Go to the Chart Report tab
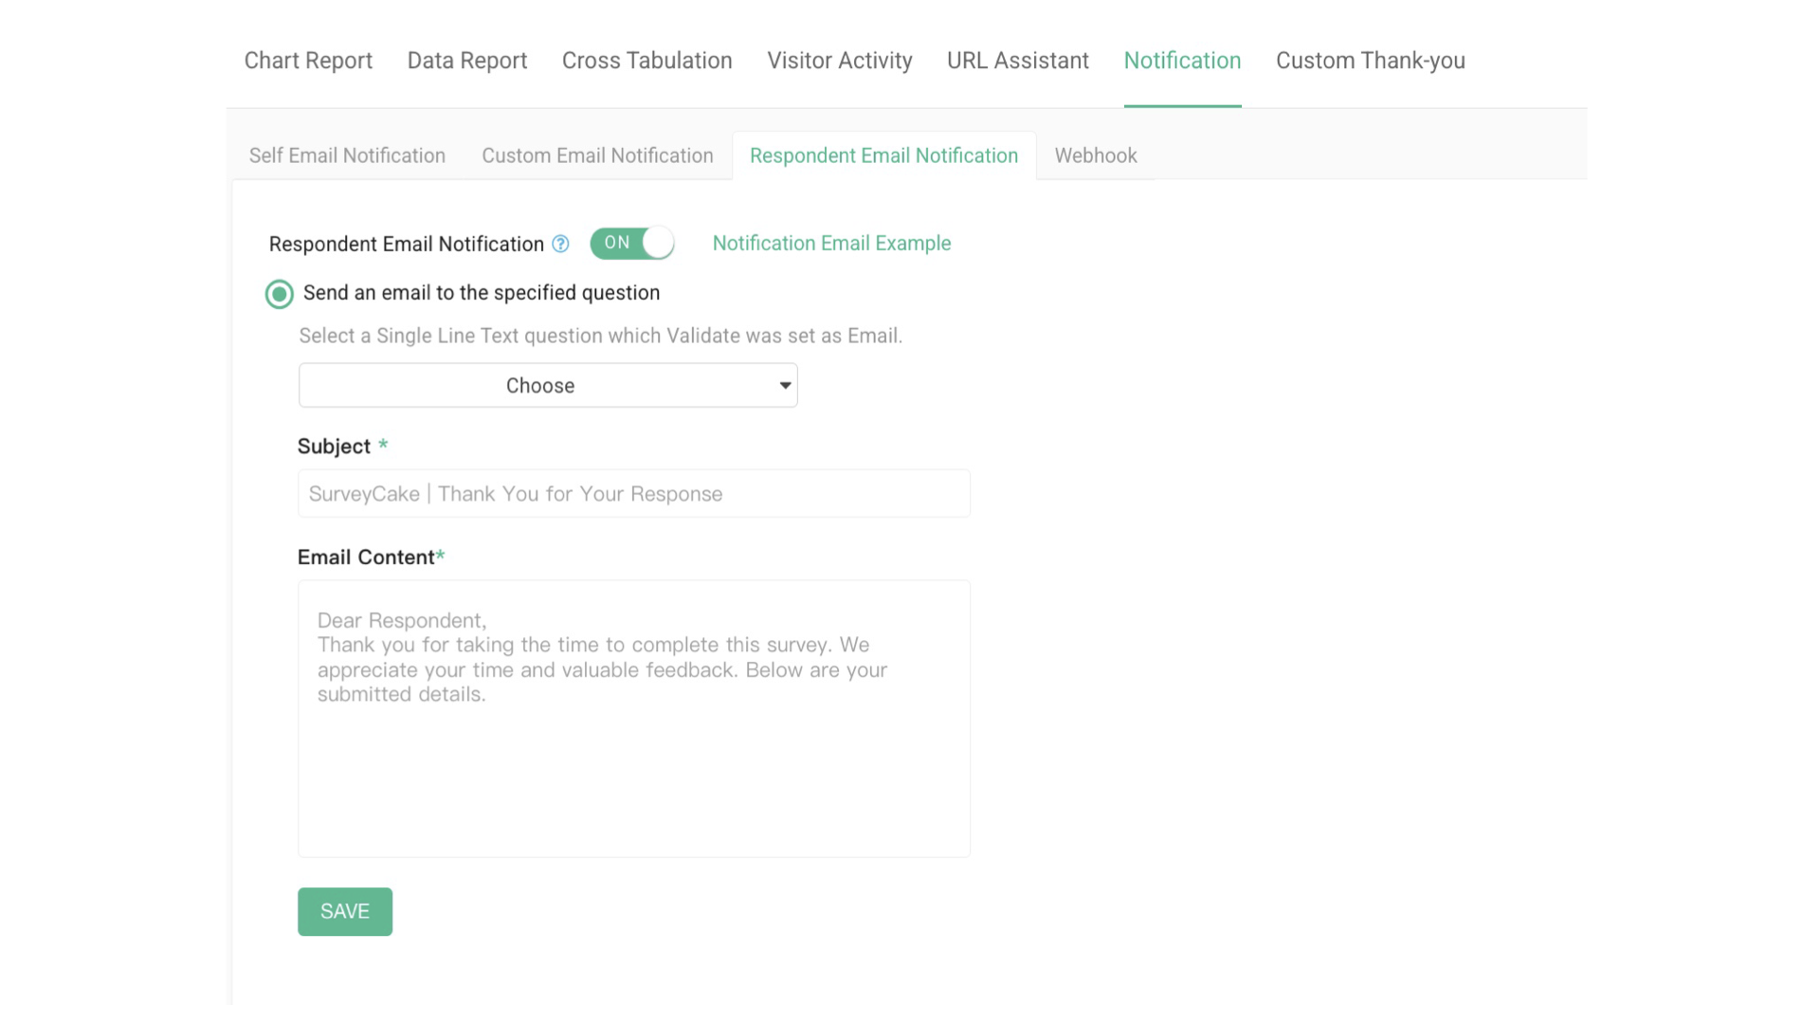This screenshot has width=1820, height=1024. [308, 60]
